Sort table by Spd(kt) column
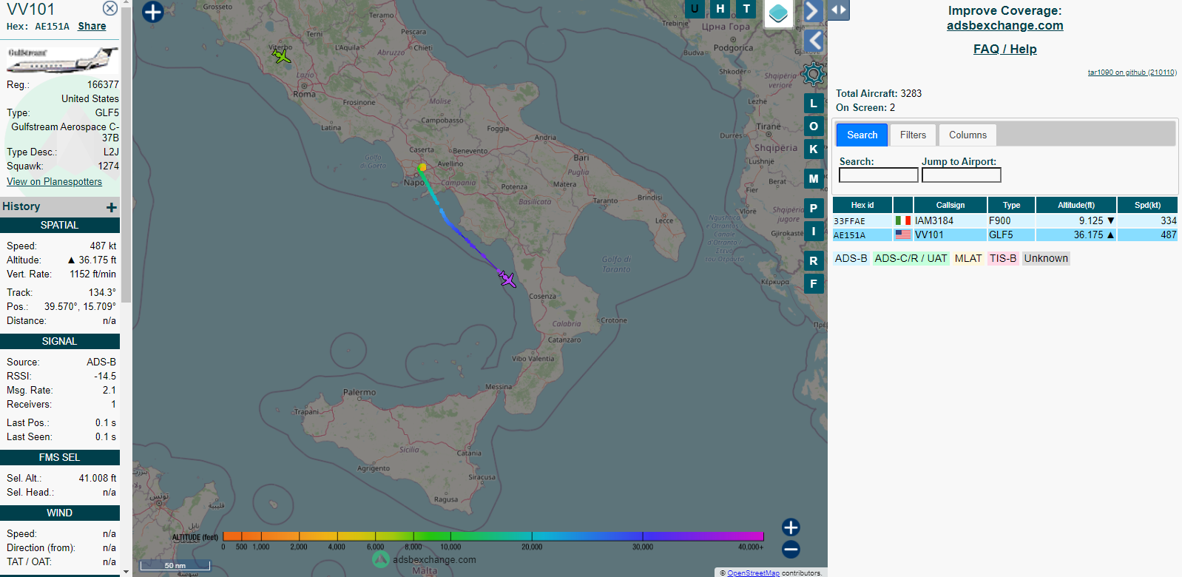Viewport: 1182px width, 577px height. click(1147, 205)
